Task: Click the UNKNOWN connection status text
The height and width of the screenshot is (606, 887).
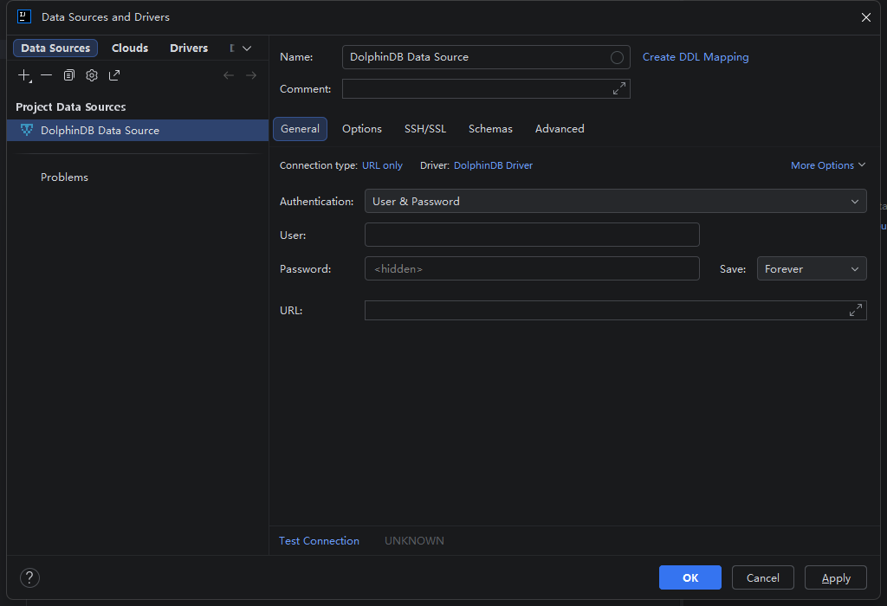Action: coord(414,541)
